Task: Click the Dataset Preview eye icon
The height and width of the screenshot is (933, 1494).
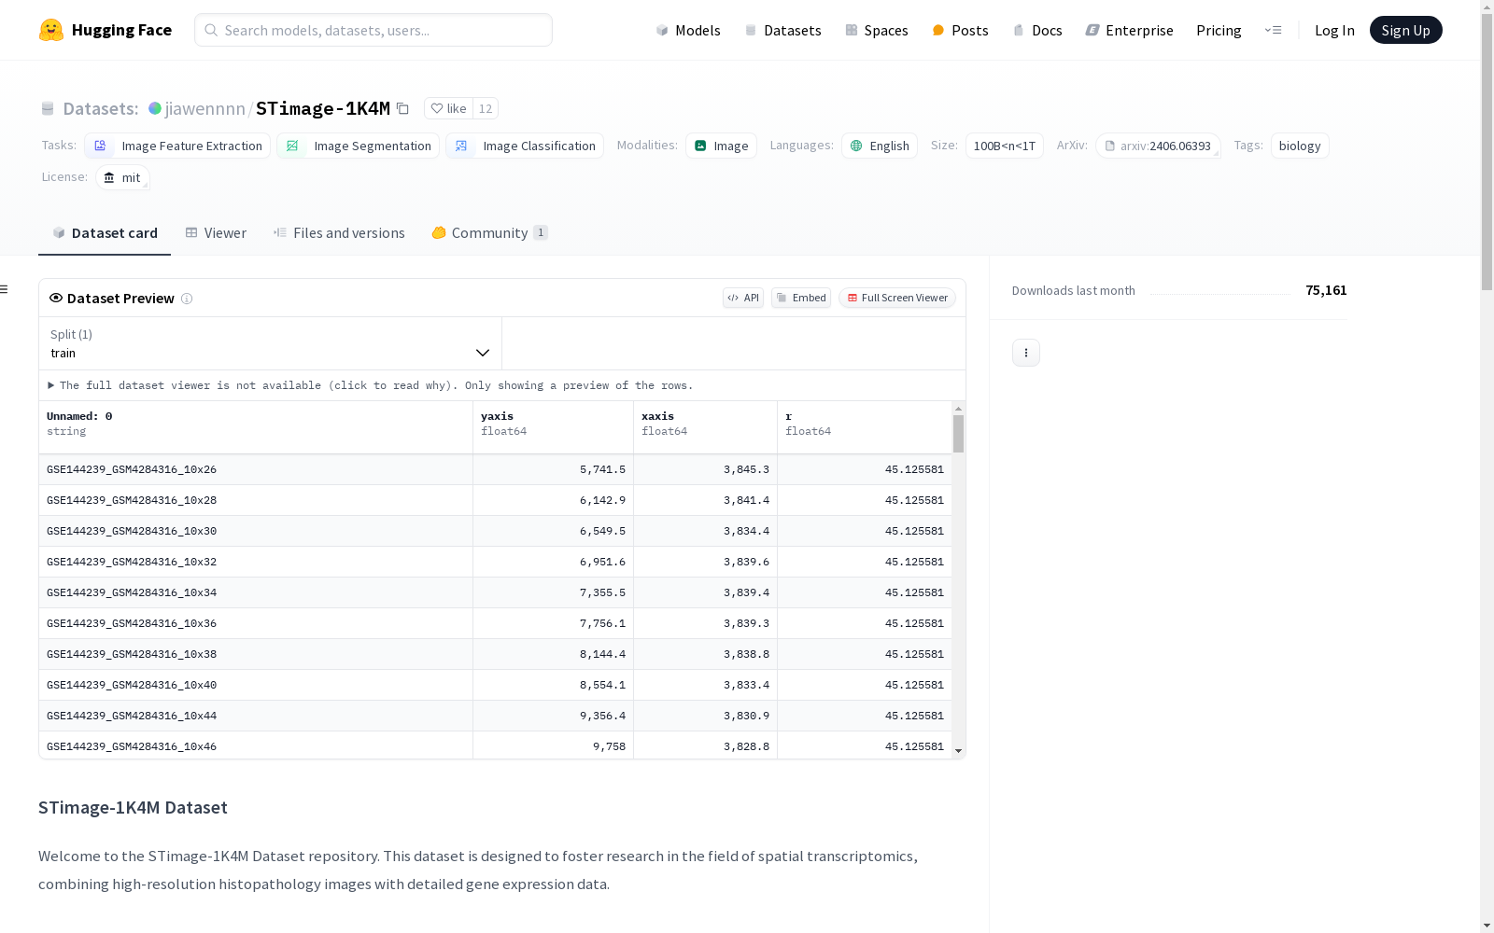Action: coord(56,298)
